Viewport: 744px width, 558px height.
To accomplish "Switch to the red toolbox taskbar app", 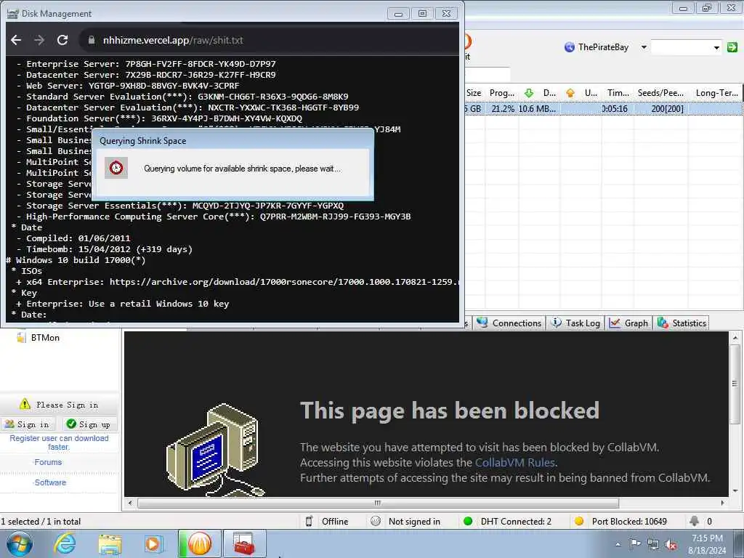I will (x=244, y=543).
